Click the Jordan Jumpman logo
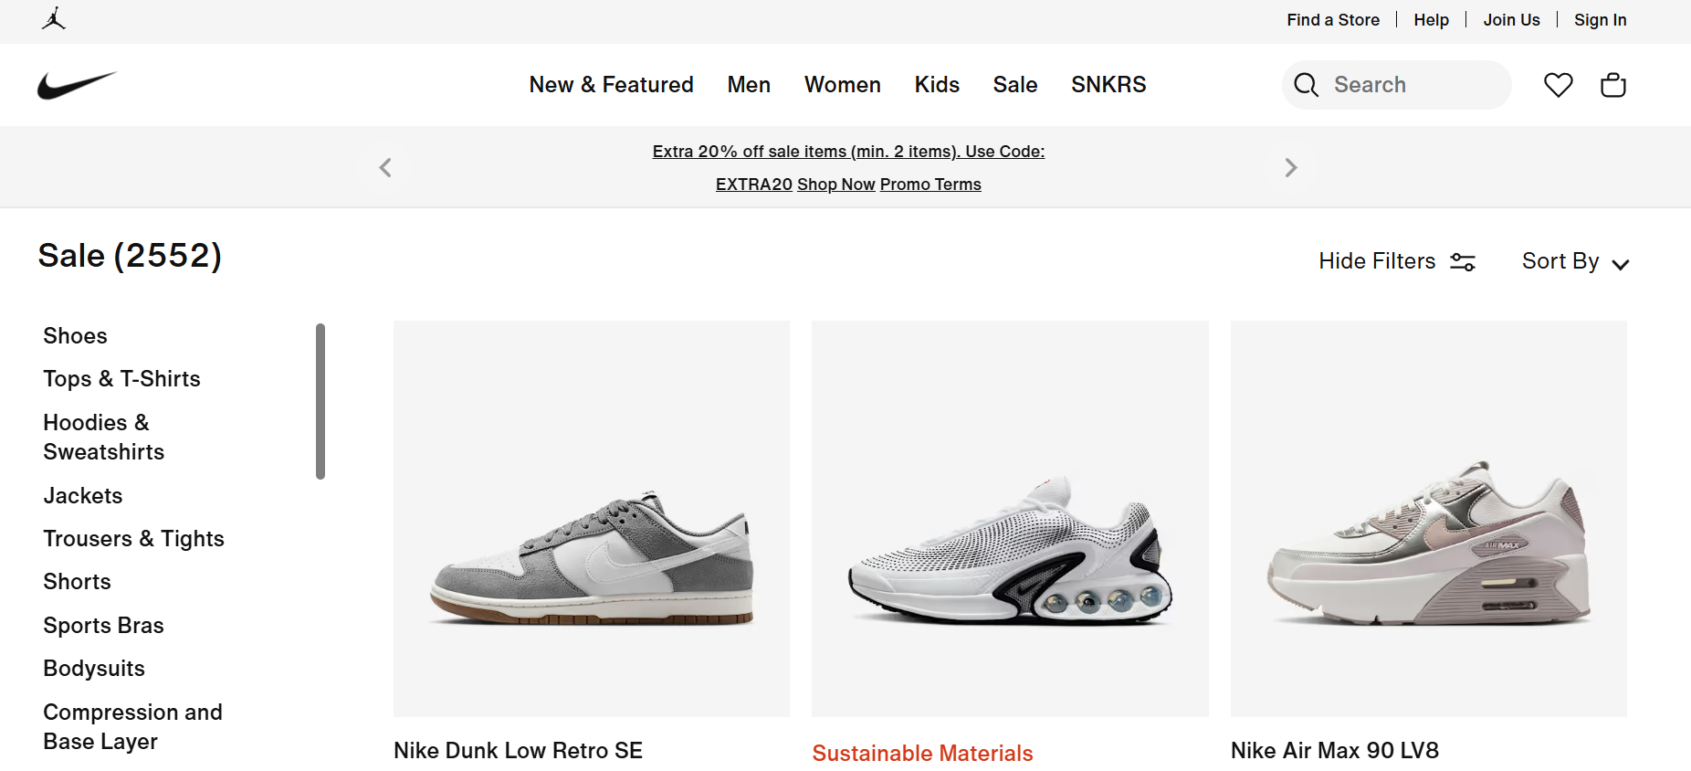The height and width of the screenshot is (771, 1691). point(54,19)
